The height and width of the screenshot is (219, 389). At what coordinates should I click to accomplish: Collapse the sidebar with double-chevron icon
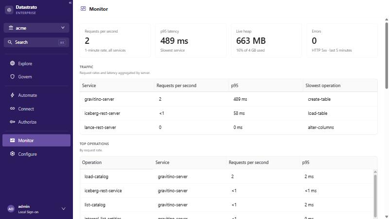(x=70, y=3)
